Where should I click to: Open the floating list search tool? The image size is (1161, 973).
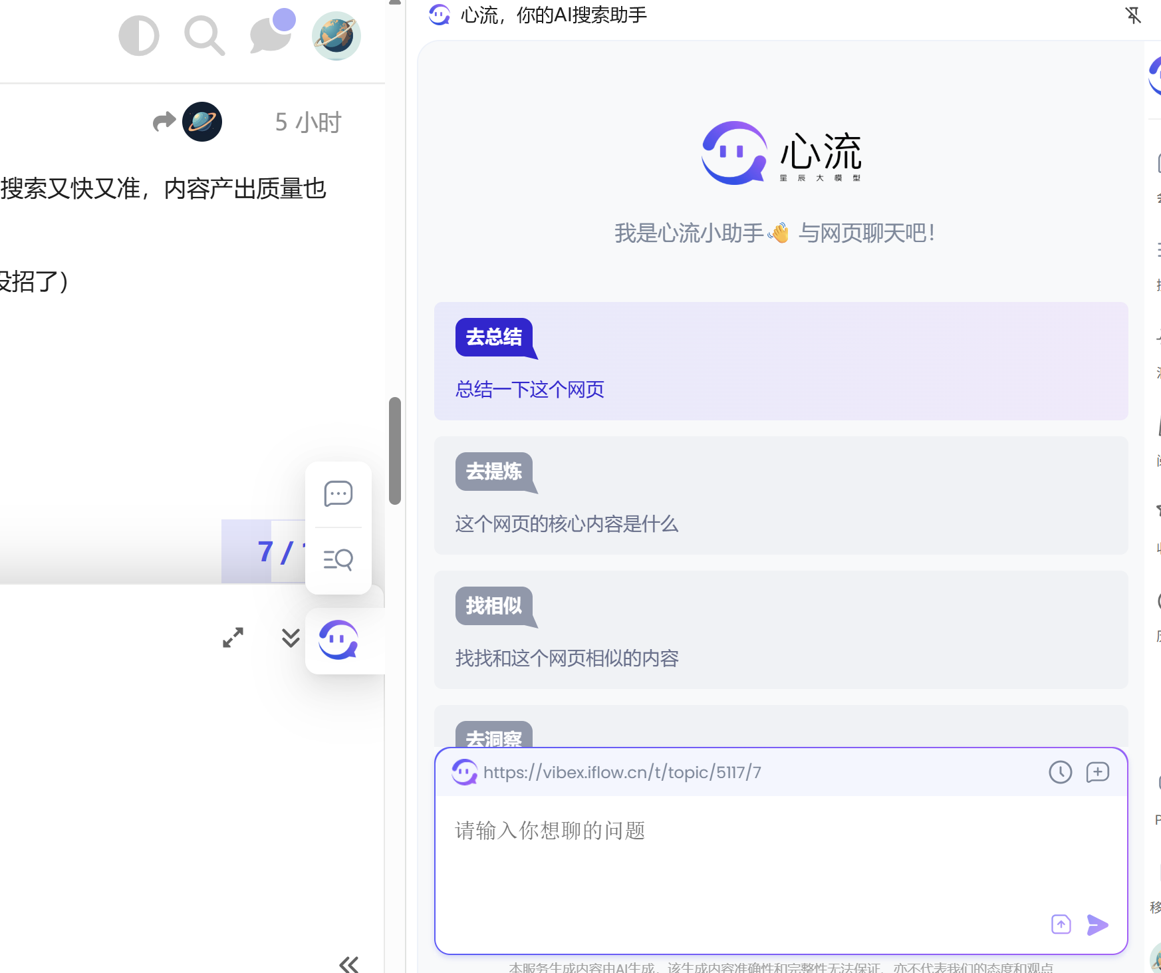coord(338,559)
